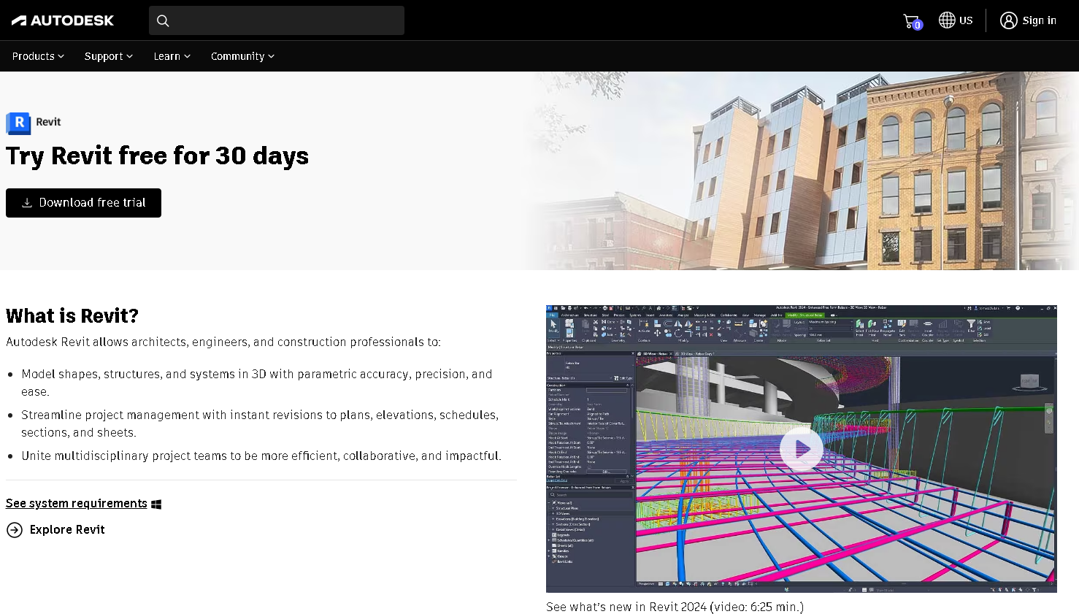Click the Download free trial button
Image resolution: width=1079 pixels, height=614 pixels.
click(x=83, y=203)
